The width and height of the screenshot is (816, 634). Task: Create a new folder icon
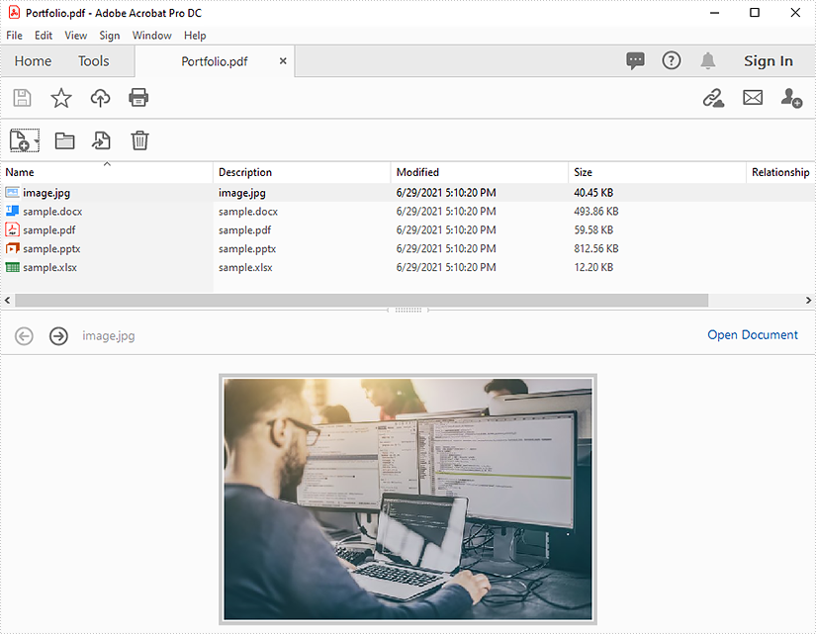click(x=64, y=141)
